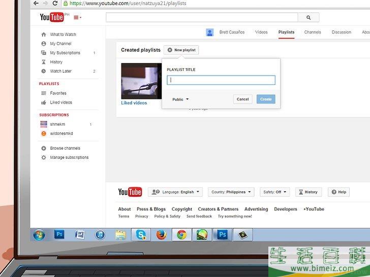Click Browse channels plus icon
The image size is (370, 277).
pos(44,148)
